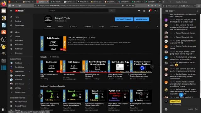Launch OBS Studio from the dock
Viewport: 201px width, 113px height.
pos(3,39)
